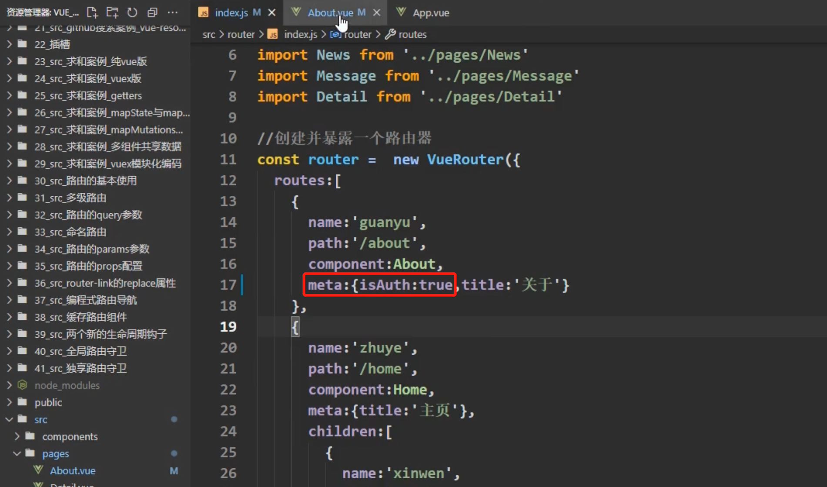Click the 'xinwen' string on line 26
This screenshot has height=487, width=827.
tap(418, 474)
